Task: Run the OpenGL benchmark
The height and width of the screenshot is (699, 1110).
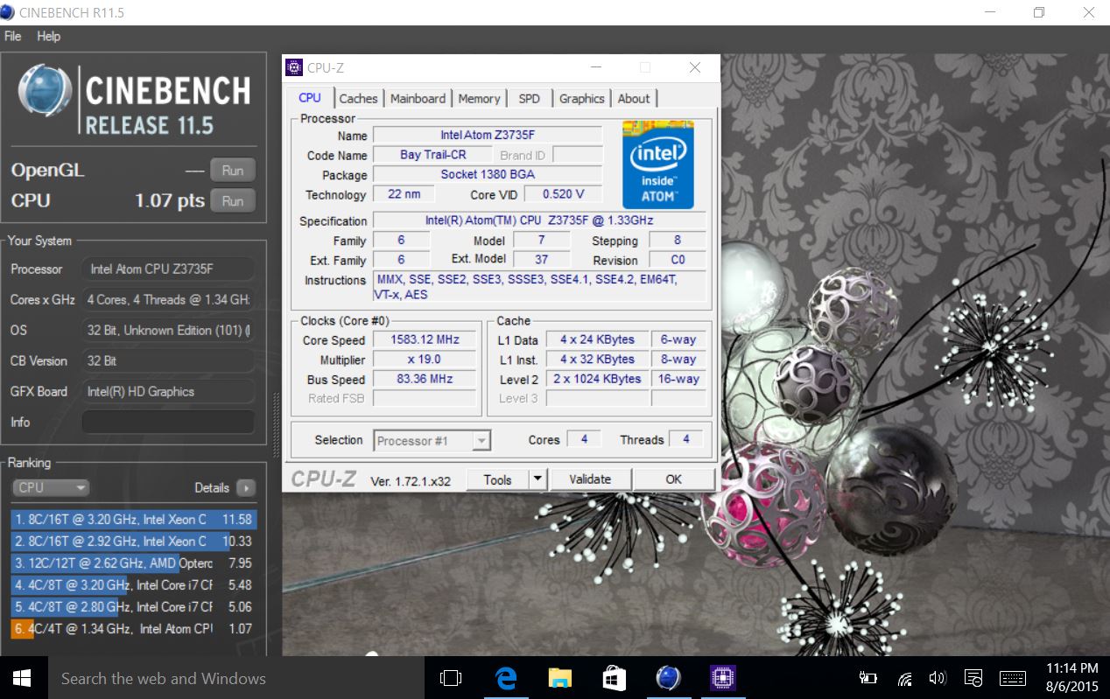Action: (x=233, y=170)
